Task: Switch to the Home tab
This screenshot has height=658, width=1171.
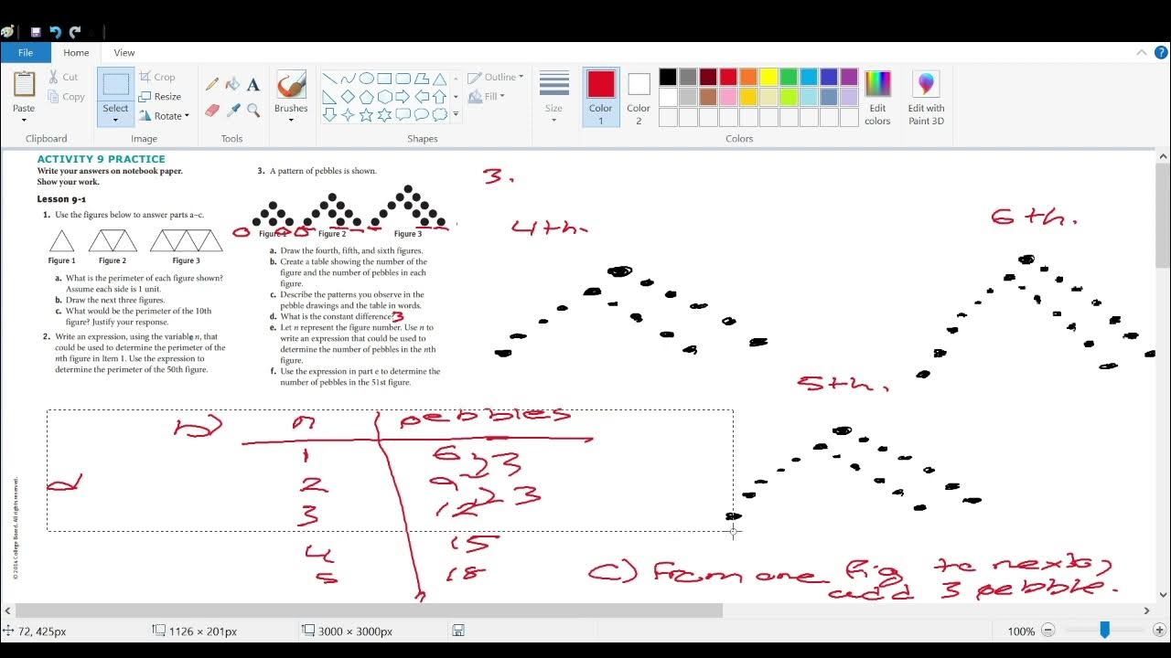Action: click(x=76, y=53)
